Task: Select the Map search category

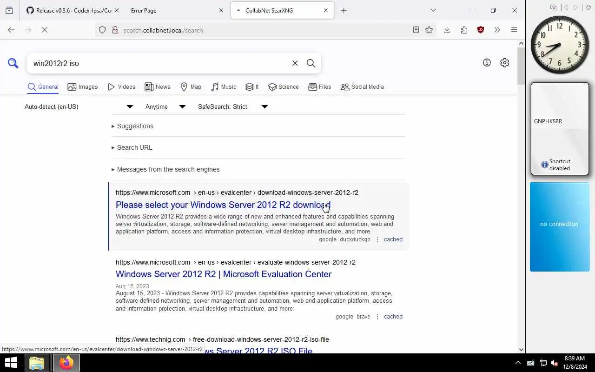Action: click(x=191, y=87)
